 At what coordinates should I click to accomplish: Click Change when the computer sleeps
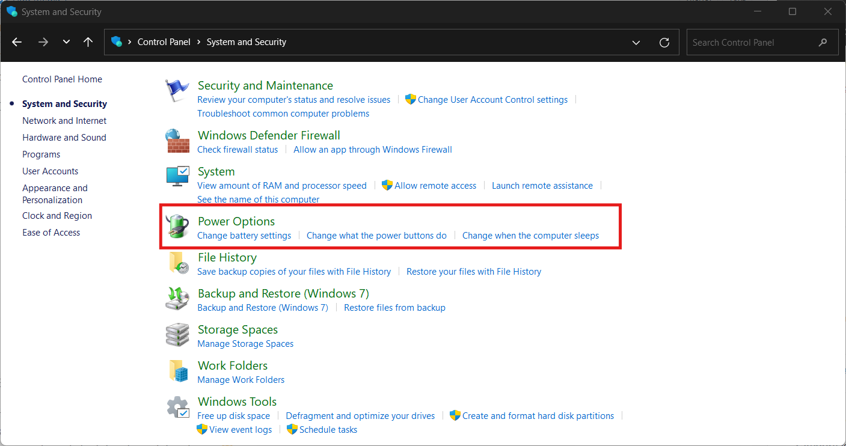click(530, 236)
